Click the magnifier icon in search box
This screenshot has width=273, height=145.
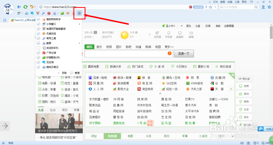pyautogui.click(x=256, y=7)
